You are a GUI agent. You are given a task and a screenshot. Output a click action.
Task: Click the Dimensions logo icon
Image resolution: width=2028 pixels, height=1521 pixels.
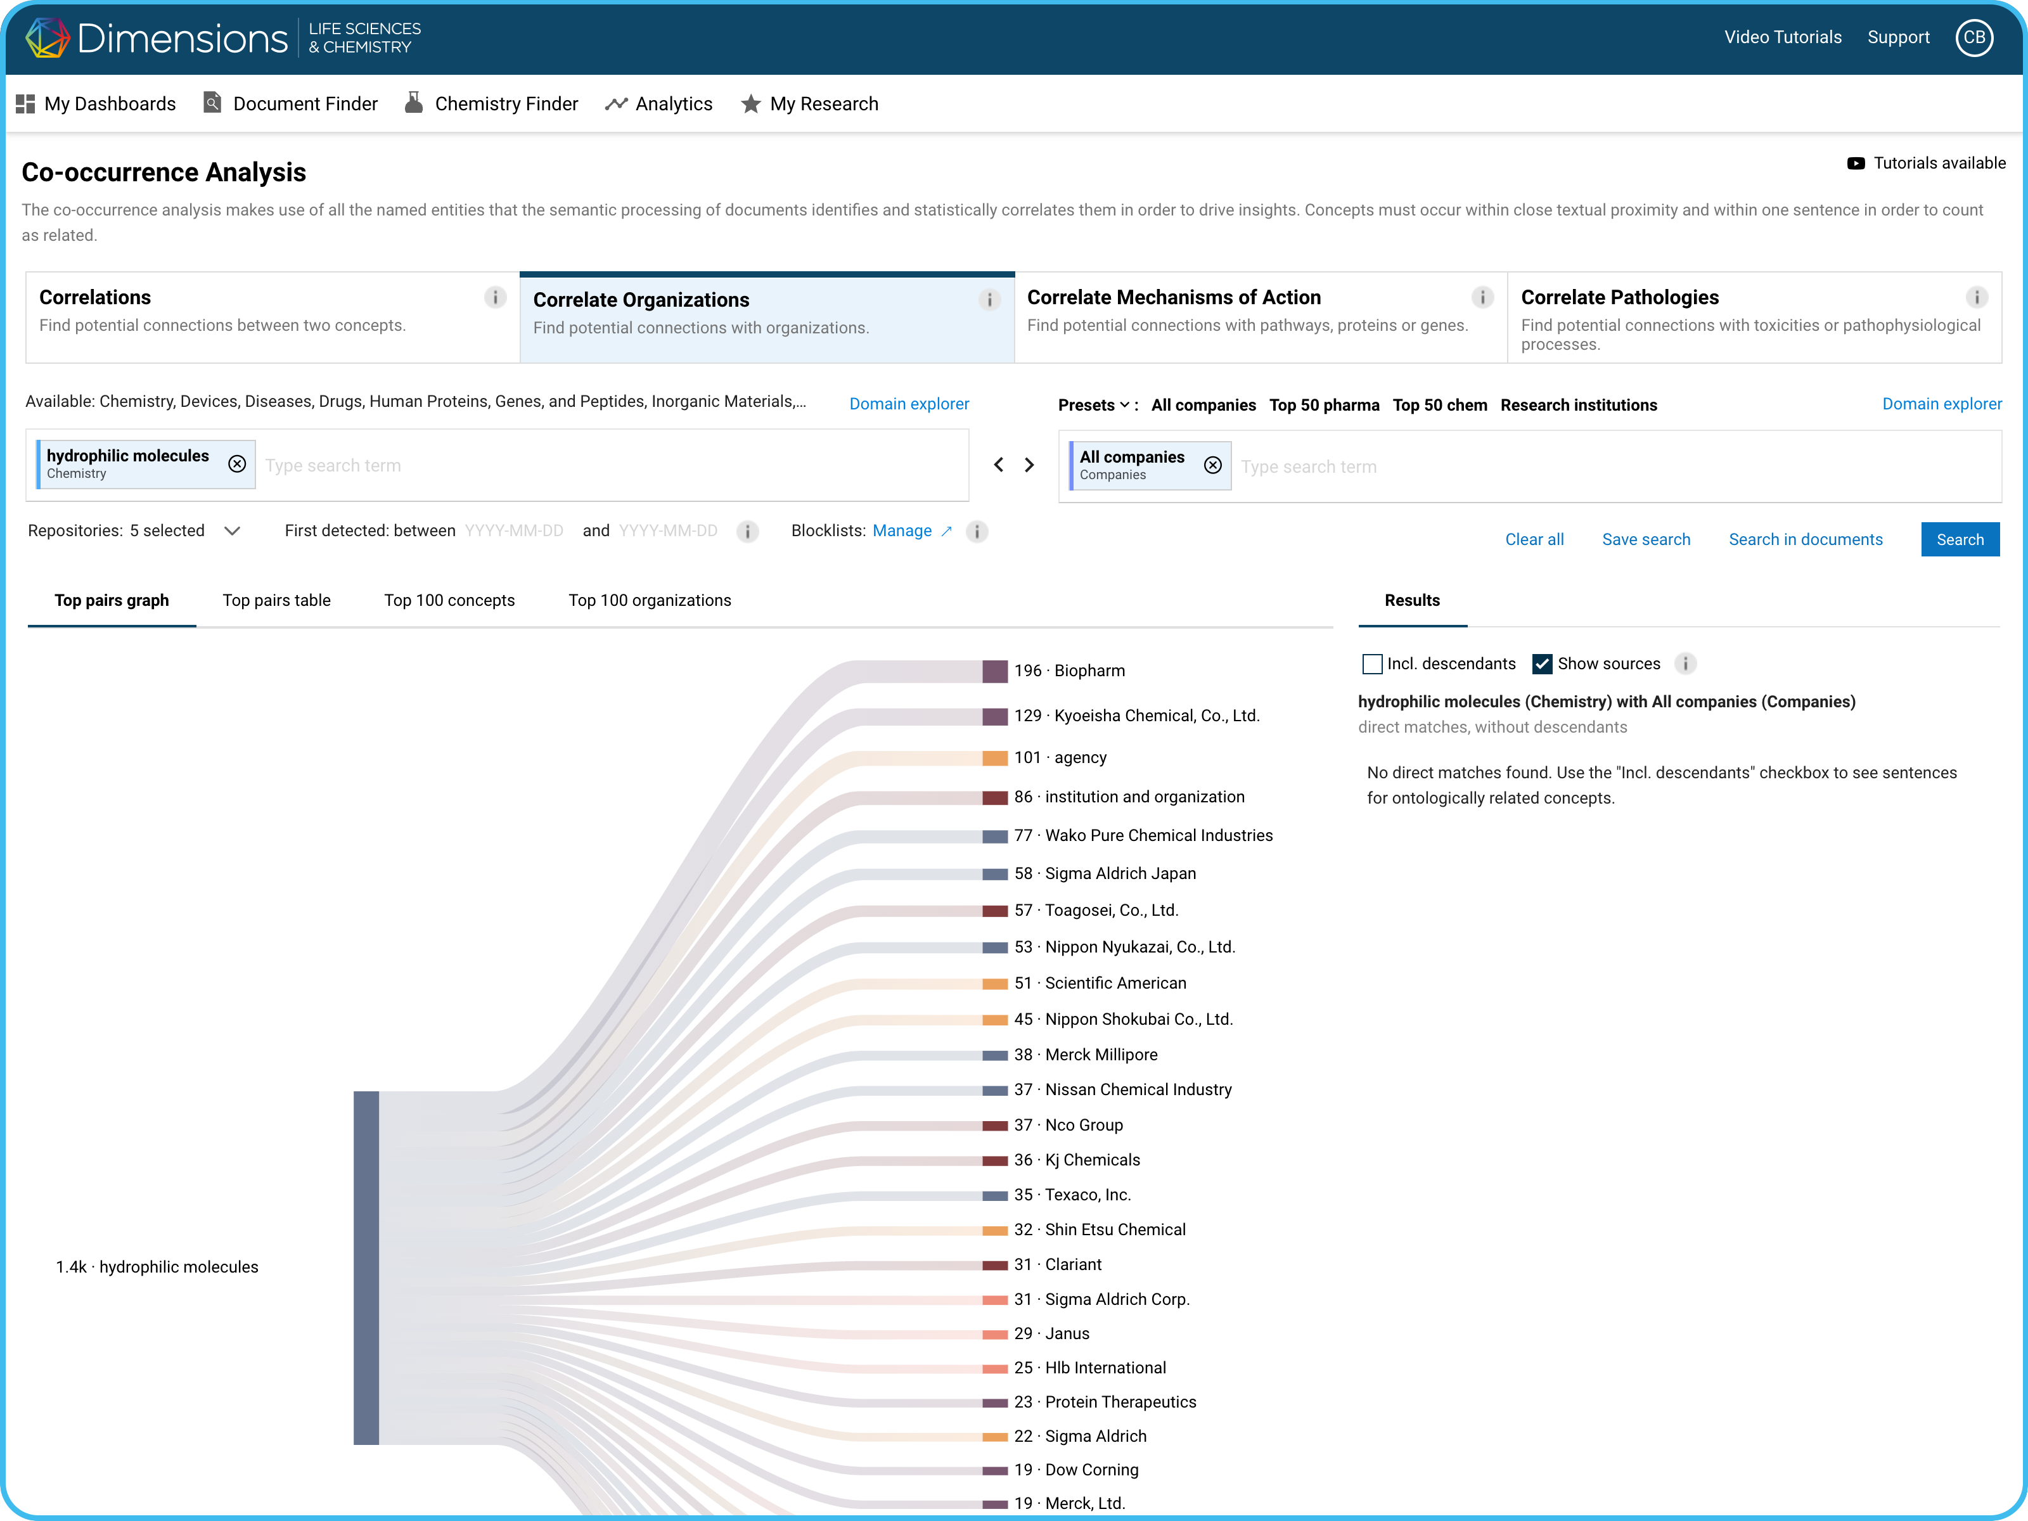[x=47, y=37]
